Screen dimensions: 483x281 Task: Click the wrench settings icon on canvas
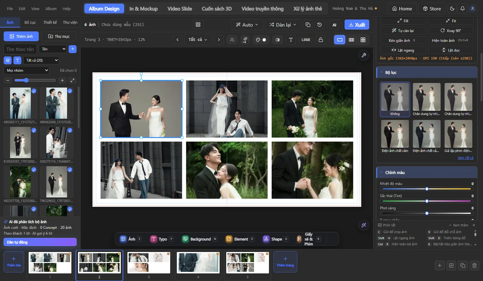click(x=364, y=55)
